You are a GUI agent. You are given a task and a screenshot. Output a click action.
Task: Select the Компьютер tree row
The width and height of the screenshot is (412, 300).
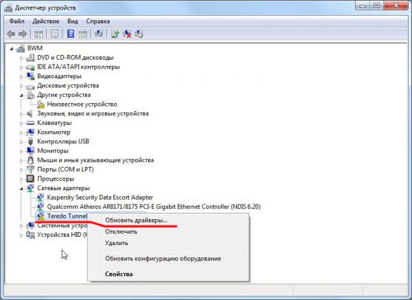54,132
